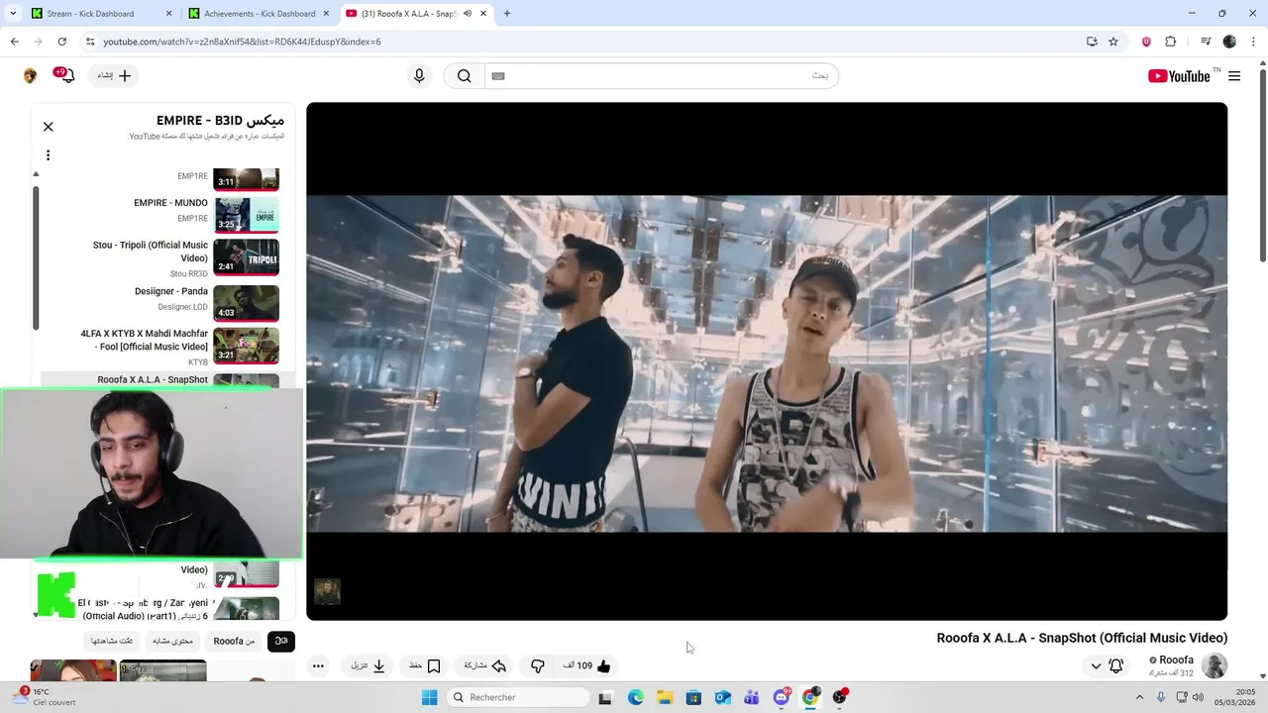Go back using the browser back arrow
This screenshot has width=1268, height=713.
pos(14,42)
